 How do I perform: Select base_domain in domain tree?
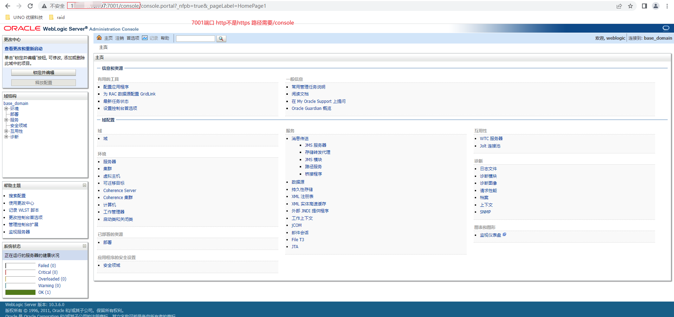click(16, 104)
